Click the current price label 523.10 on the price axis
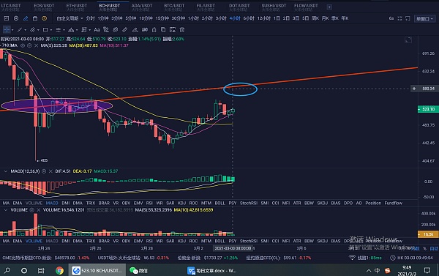439x276 pixels. [428, 109]
